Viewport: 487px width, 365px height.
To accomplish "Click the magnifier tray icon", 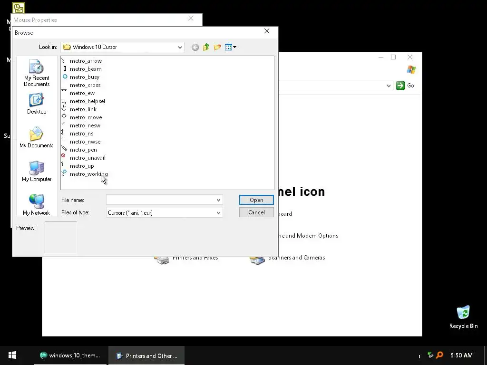I will pos(439,355).
